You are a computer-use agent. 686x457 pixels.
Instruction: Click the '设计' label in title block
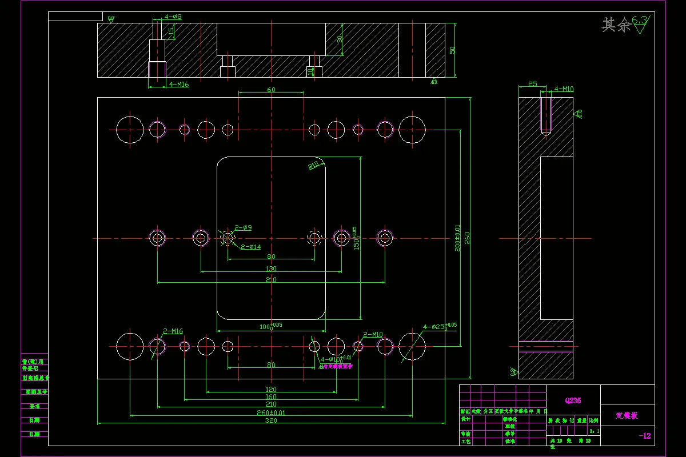tap(466, 419)
